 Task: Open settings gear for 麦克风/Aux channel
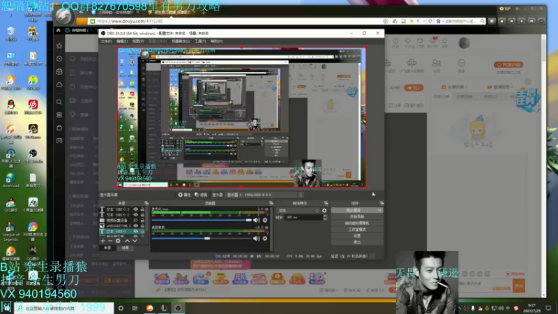tap(265, 220)
